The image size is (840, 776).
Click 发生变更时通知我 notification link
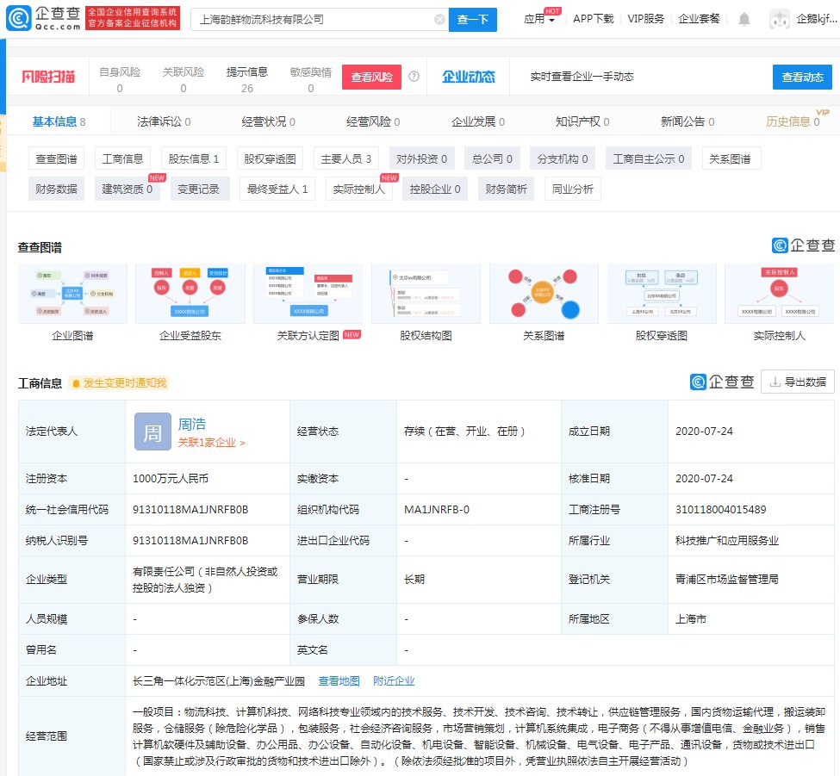coord(125,383)
